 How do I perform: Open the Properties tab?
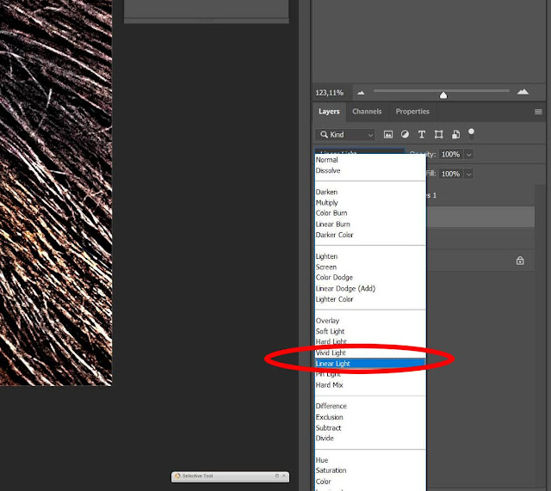click(412, 111)
